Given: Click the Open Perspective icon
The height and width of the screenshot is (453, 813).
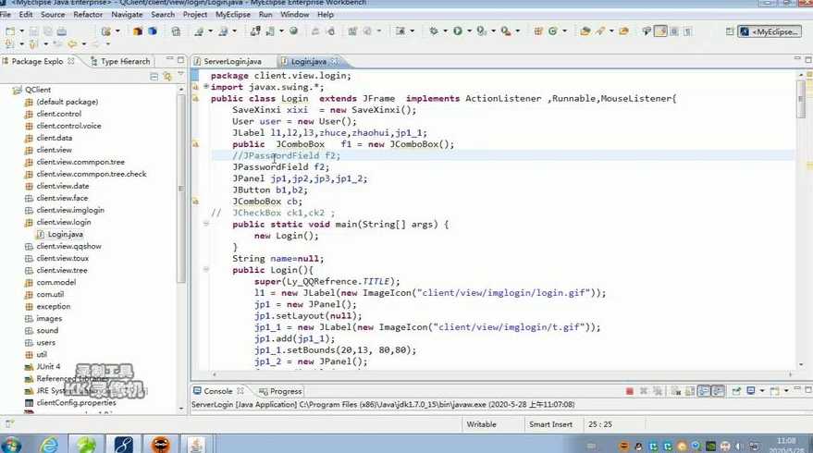Looking at the screenshot, I should pyautogui.click(x=730, y=31).
